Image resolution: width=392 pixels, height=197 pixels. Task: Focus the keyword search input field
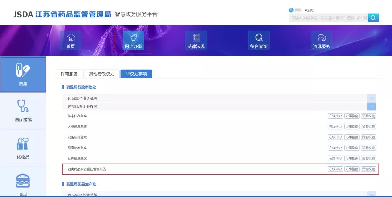pos(328,18)
